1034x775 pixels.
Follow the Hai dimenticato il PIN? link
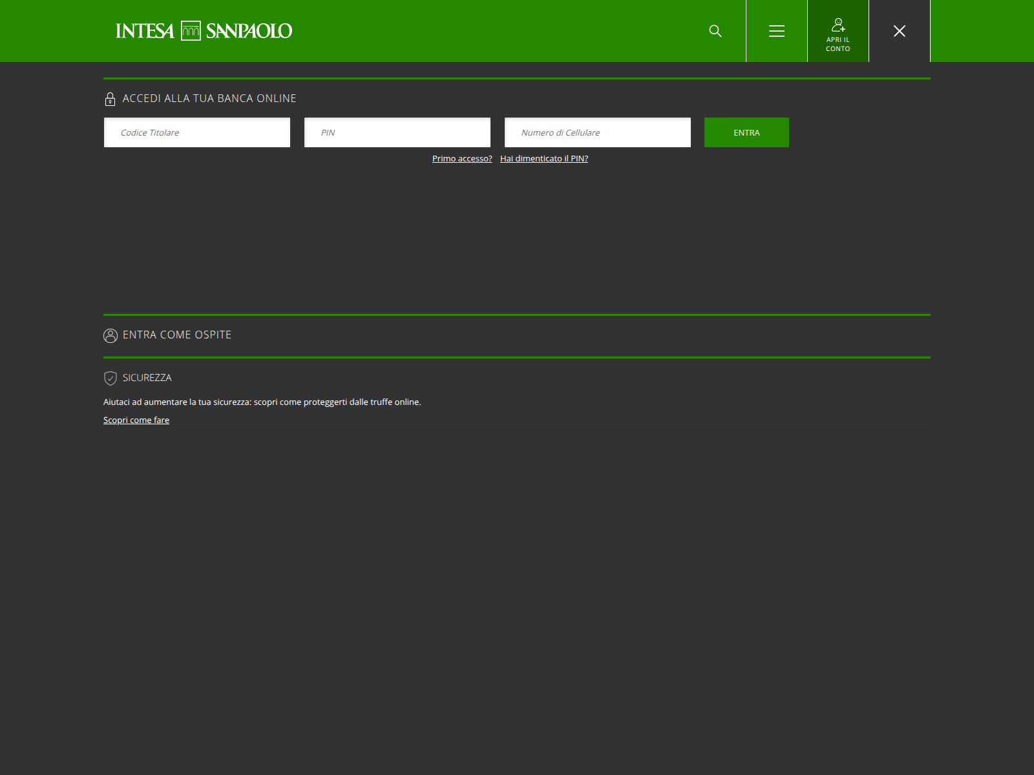544,159
